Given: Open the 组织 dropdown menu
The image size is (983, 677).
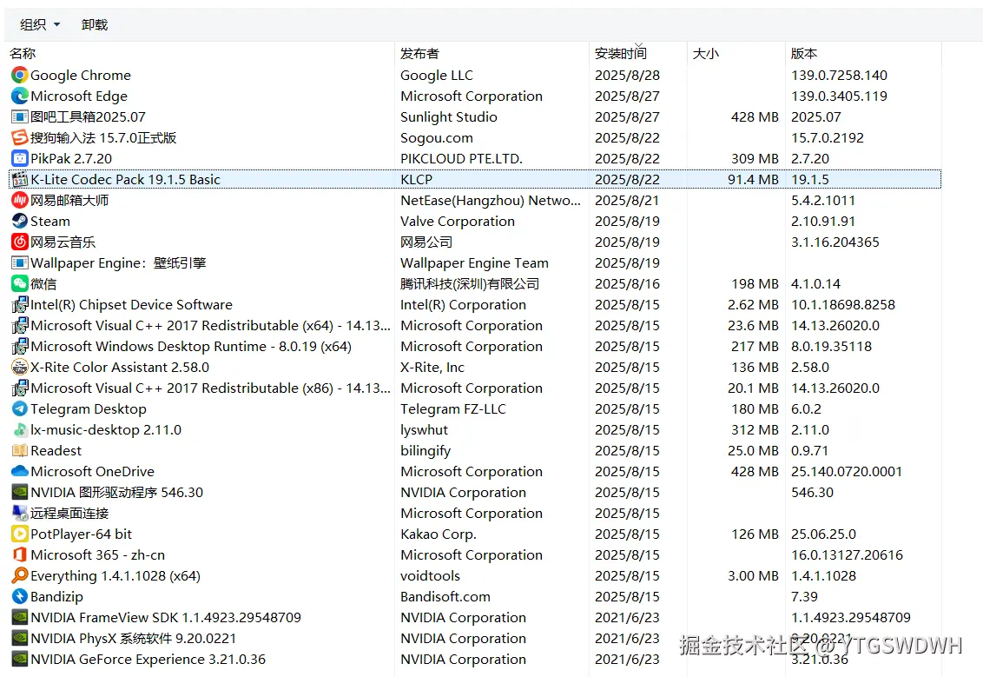Looking at the screenshot, I should (38, 24).
